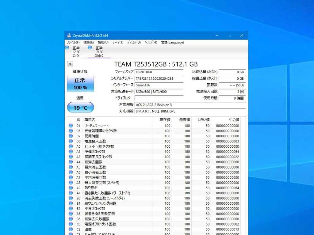Image resolution: width=314 pixels, height=235 pixels.
Task: Click the blue status dot beside 残り寿命
Action: tap(71, 188)
